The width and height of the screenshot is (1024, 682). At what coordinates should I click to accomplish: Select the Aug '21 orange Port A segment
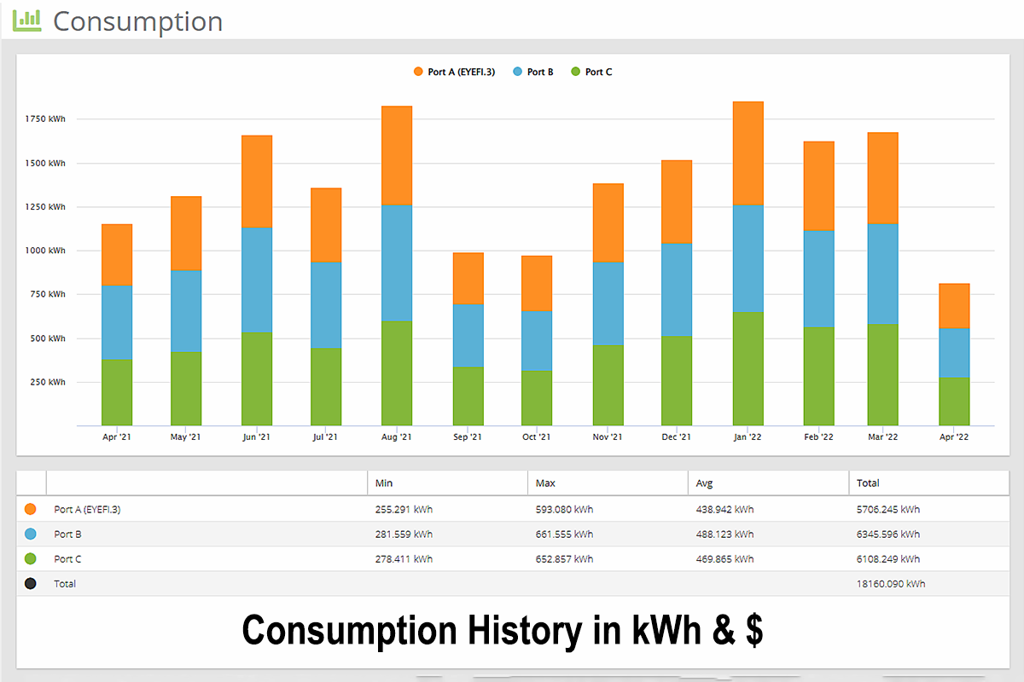point(397,155)
